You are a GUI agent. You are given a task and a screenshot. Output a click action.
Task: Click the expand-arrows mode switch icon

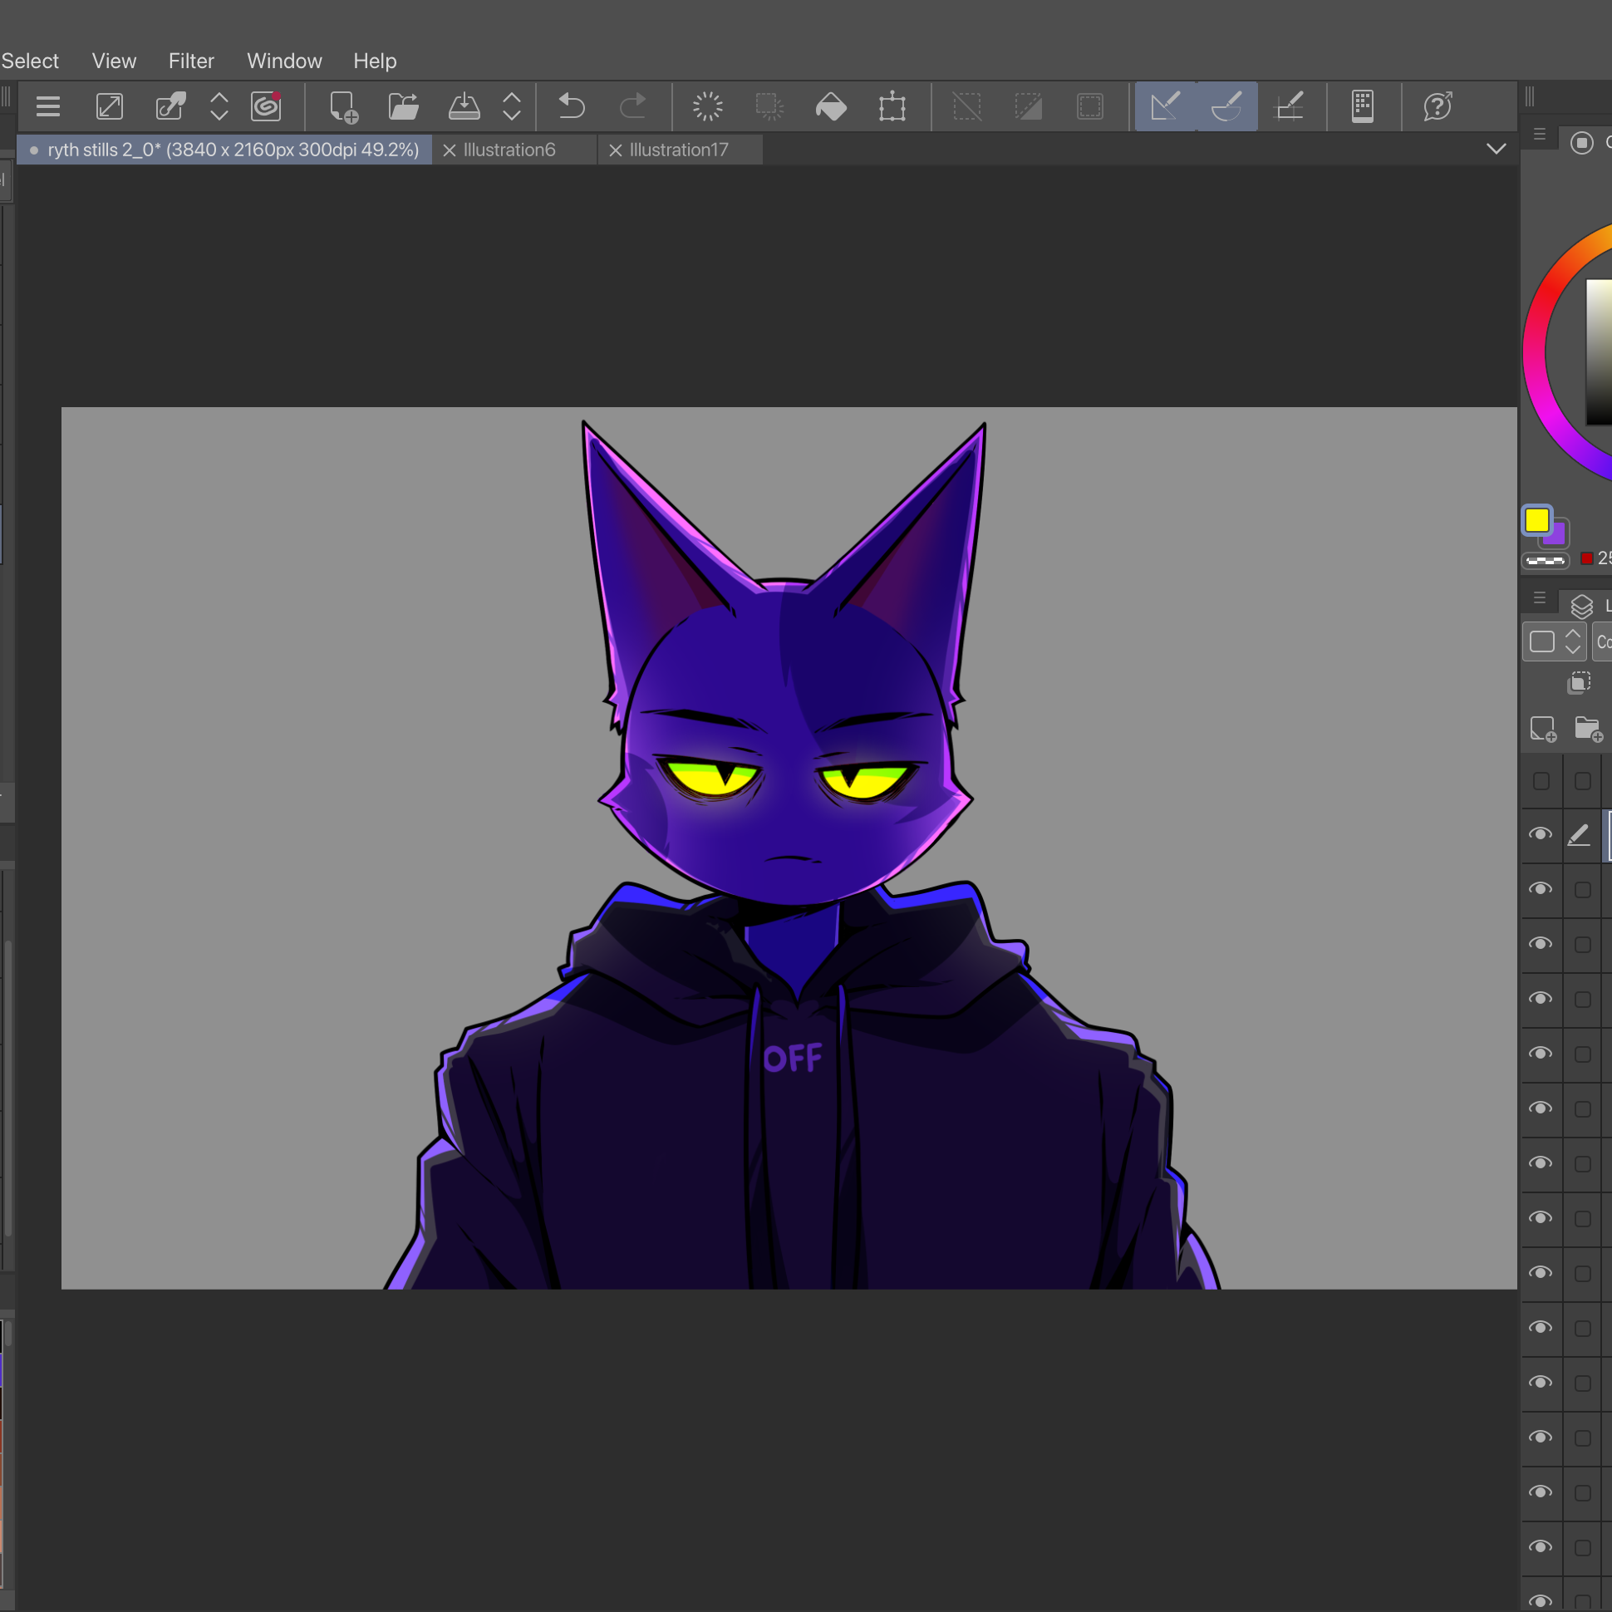[x=110, y=107]
